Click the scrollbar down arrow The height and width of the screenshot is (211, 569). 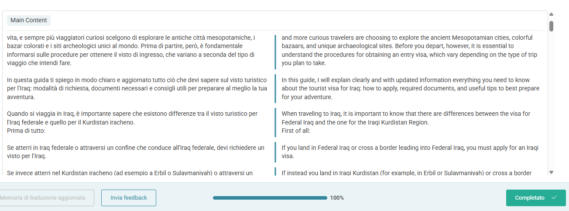551,173
